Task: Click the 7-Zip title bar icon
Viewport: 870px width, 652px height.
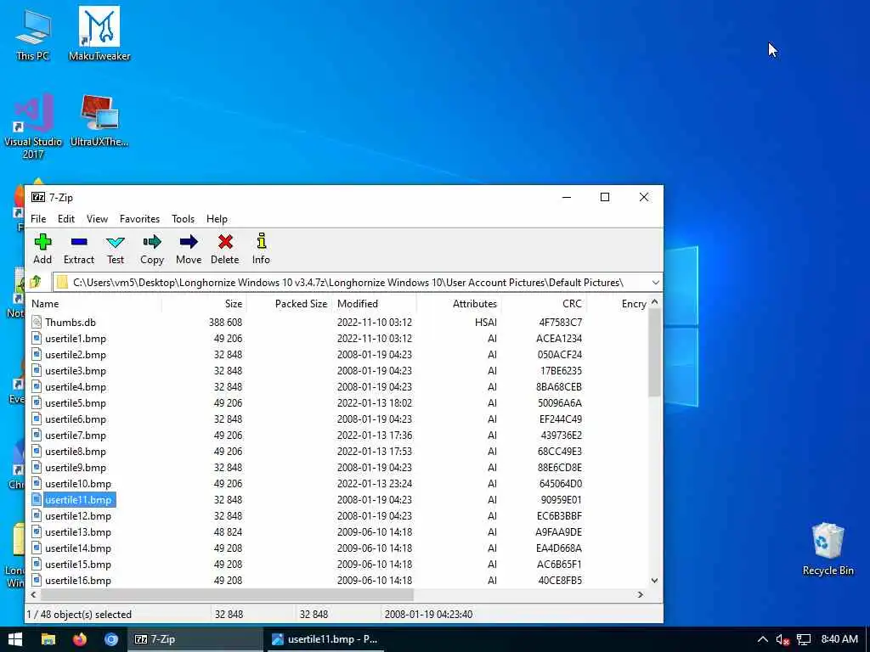Action: 37,197
